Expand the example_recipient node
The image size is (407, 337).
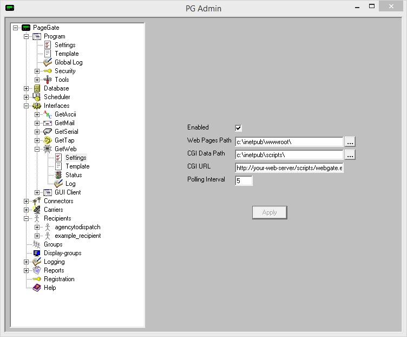point(37,236)
